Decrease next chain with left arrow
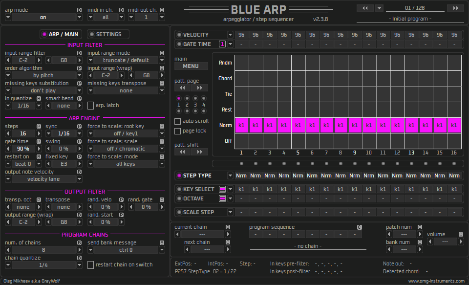Screen dimensions: 469x285 [x=187, y=249]
